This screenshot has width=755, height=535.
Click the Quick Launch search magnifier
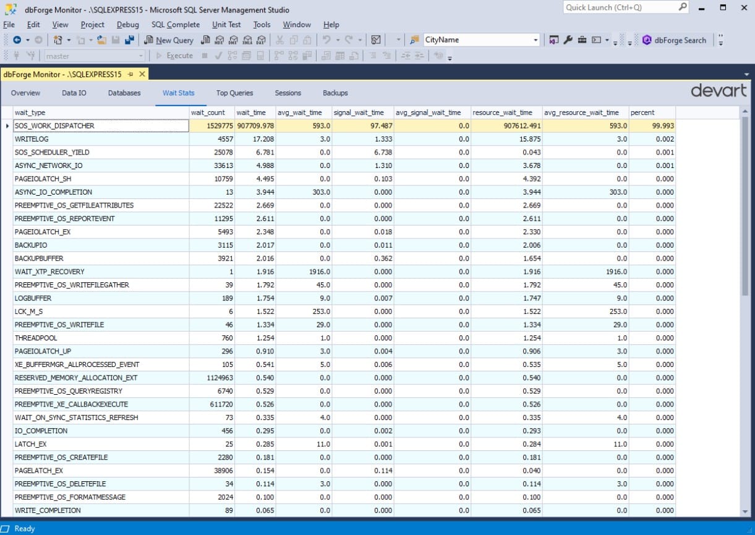point(682,7)
